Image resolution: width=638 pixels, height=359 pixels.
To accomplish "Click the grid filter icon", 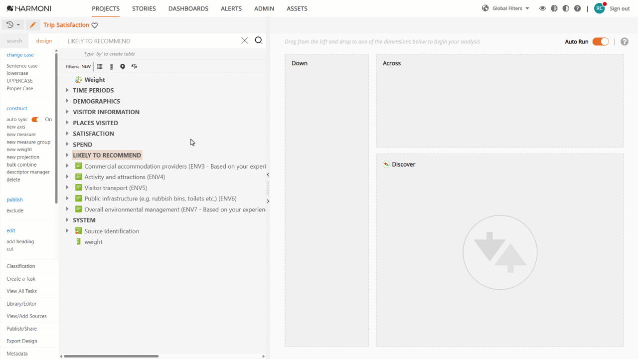I will click(x=100, y=66).
